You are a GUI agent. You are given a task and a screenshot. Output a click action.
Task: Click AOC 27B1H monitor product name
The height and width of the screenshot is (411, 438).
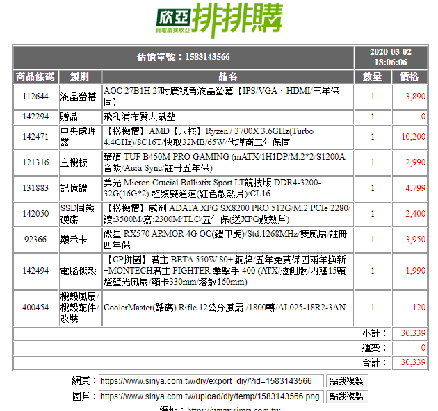222,97
